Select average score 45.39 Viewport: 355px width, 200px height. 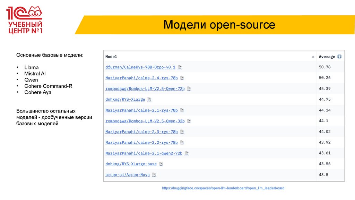(x=324, y=89)
